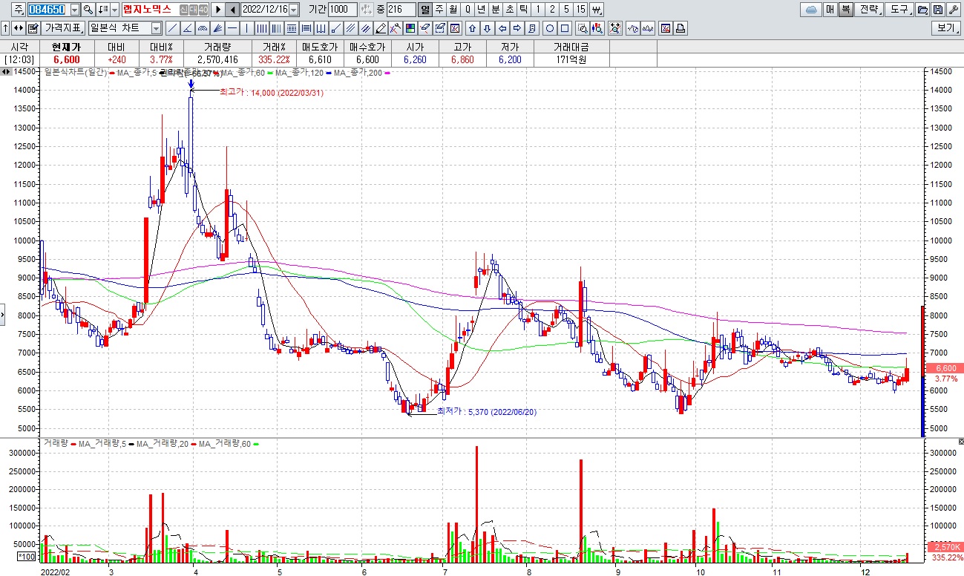Switch to weekly 주 period
Screen dimensions: 964x576
(x=439, y=10)
